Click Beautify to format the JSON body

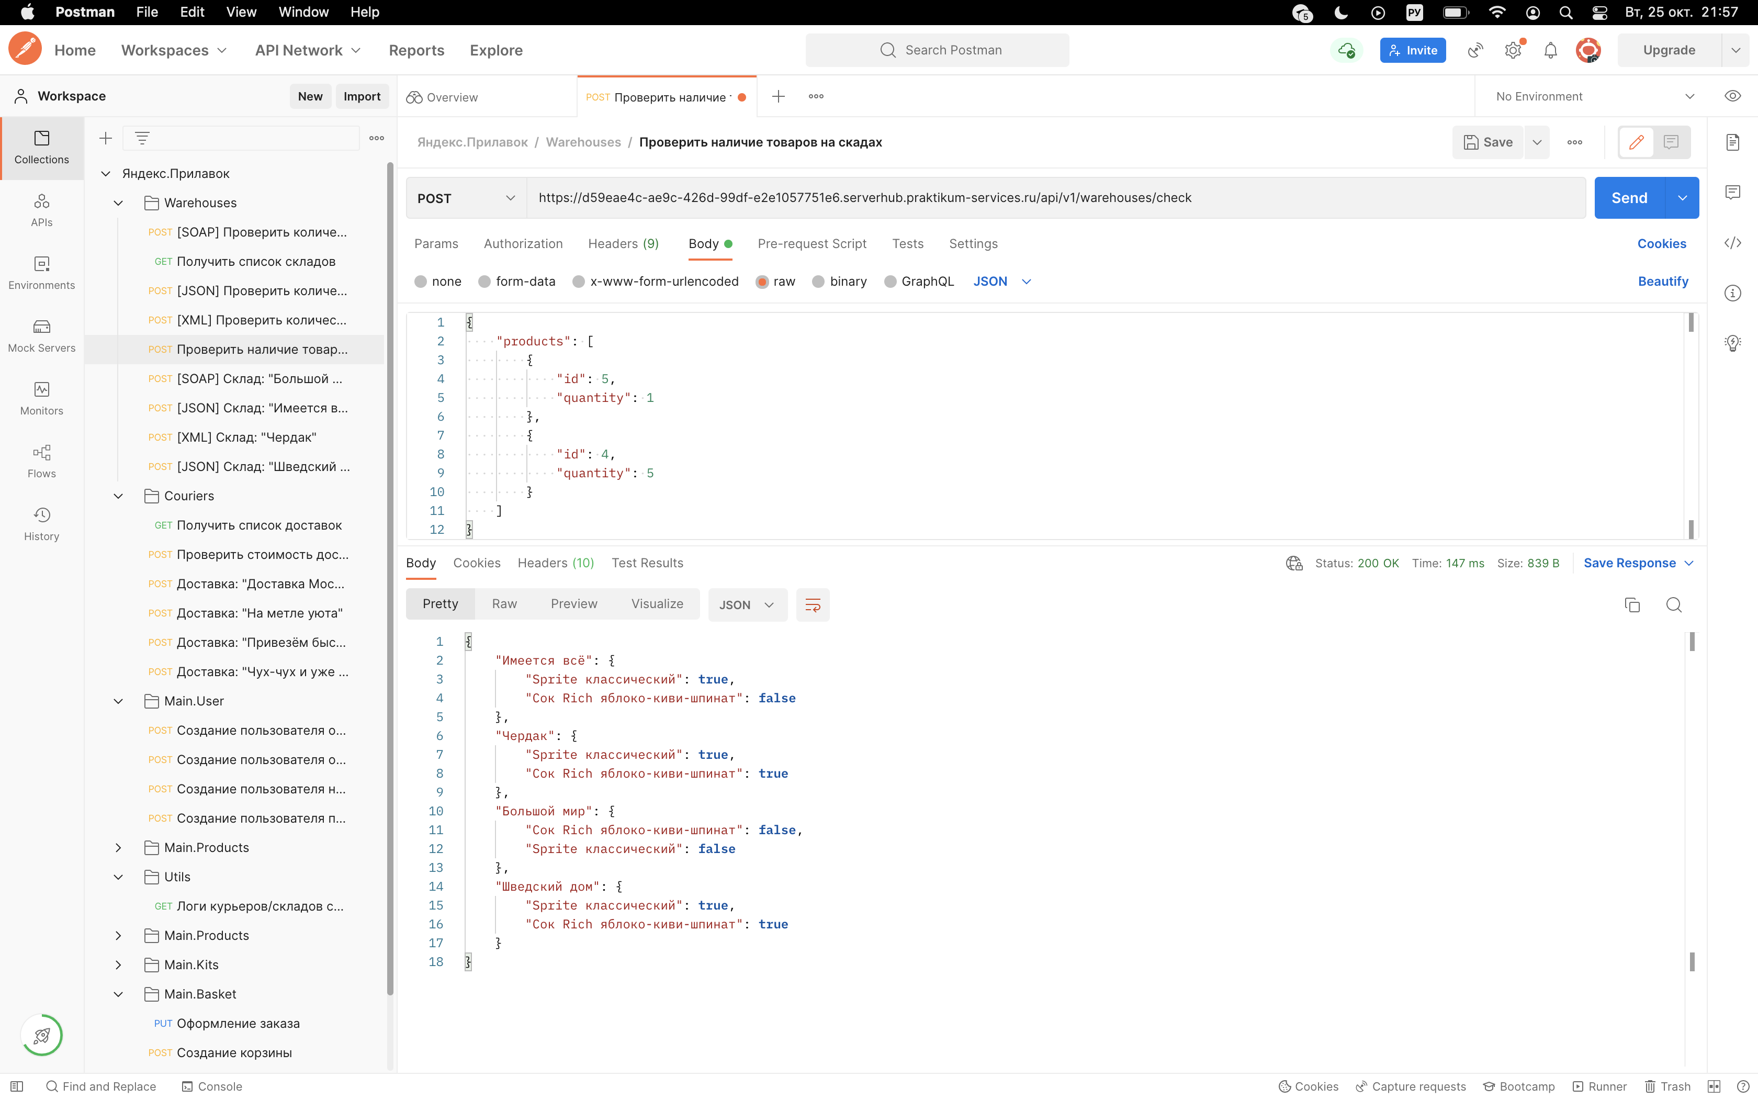click(1664, 282)
